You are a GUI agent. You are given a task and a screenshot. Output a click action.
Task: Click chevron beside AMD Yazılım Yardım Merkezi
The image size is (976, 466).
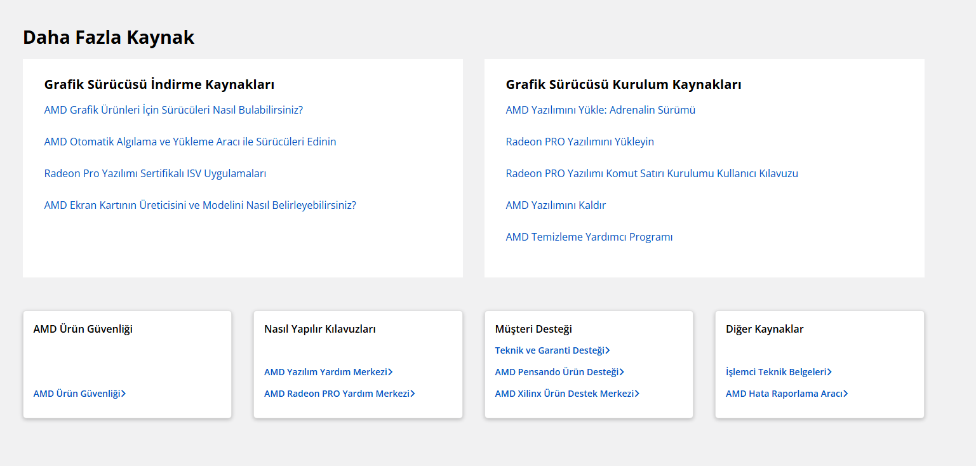pos(390,372)
